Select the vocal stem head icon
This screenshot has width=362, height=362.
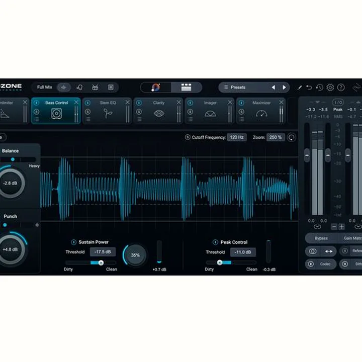tap(79, 87)
